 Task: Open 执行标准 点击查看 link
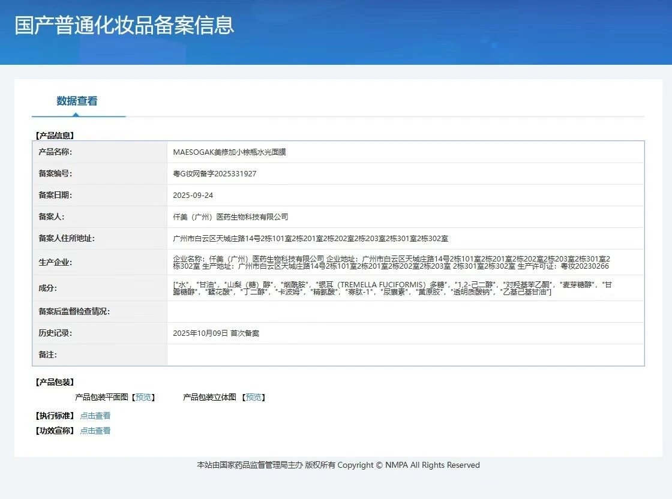coord(95,416)
